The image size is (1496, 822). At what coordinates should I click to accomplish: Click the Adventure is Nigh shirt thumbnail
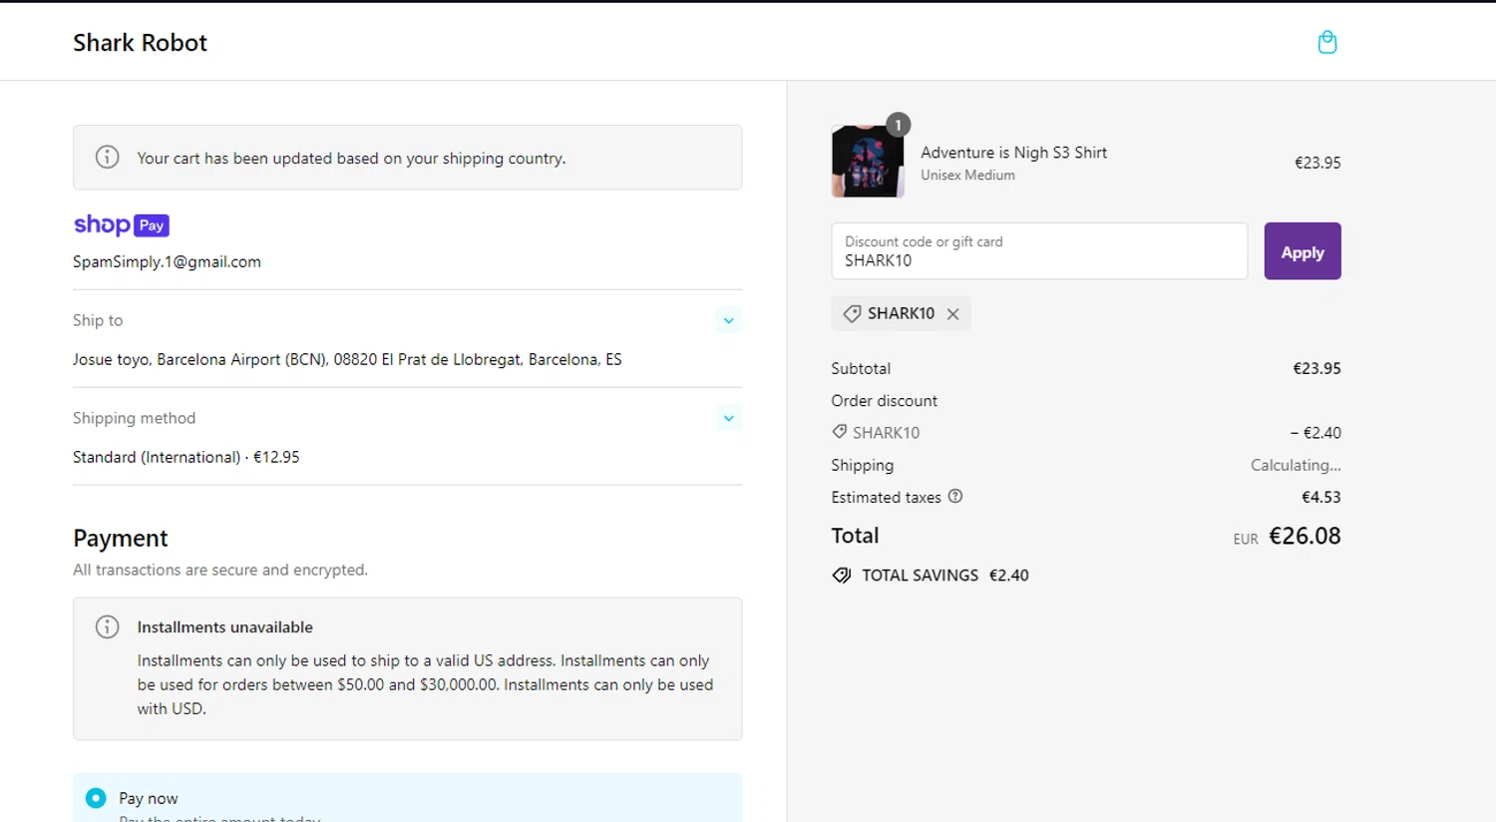click(x=867, y=162)
